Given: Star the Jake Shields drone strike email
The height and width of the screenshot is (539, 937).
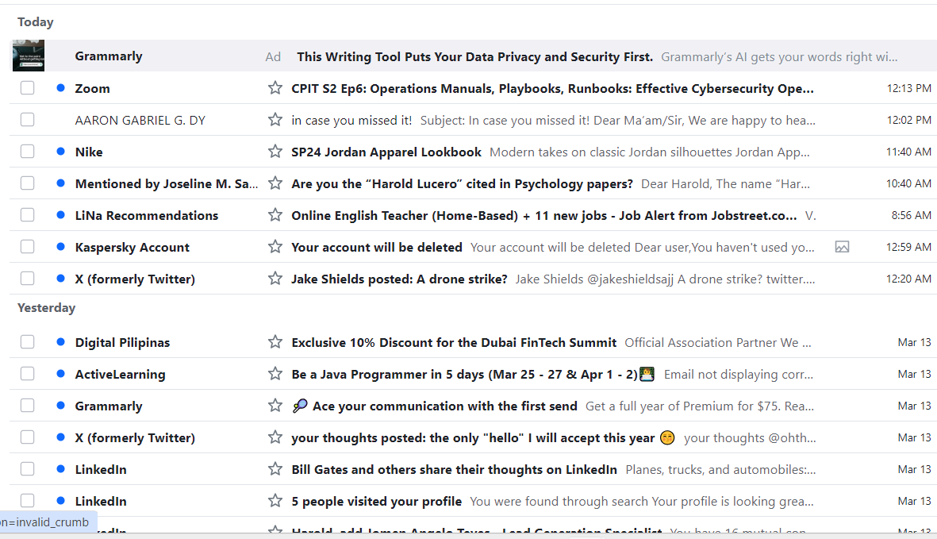Looking at the screenshot, I should pyautogui.click(x=275, y=279).
